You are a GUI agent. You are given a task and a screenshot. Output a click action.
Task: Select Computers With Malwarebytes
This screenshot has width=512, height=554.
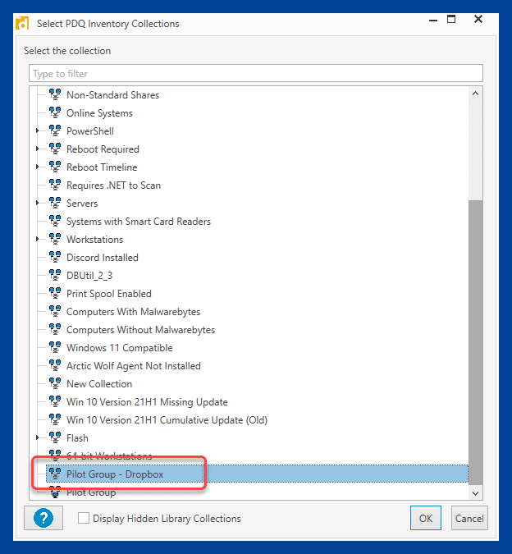pyautogui.click(x=134, y=312)
